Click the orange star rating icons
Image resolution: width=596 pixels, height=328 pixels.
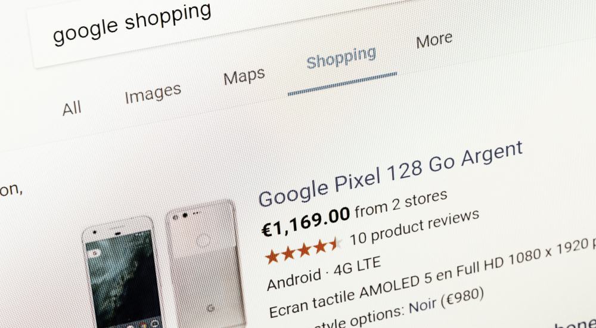click(303, 250)
